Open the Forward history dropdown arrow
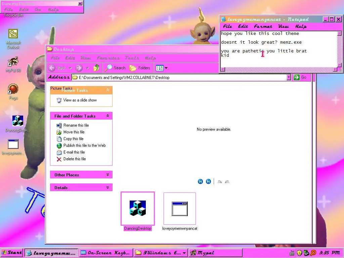 click(87, 68)
